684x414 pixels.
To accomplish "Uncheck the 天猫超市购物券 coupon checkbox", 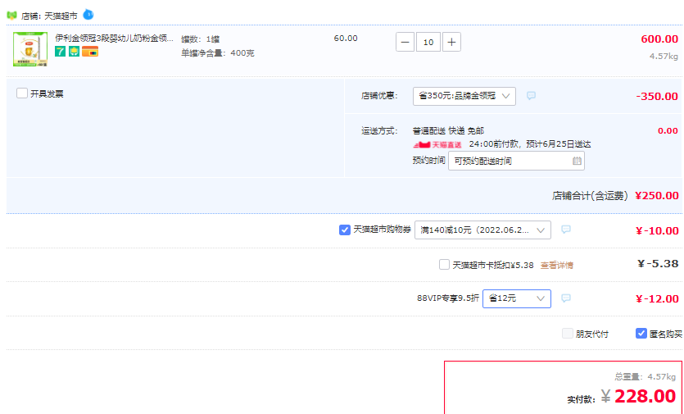I will tap(345, 230).
